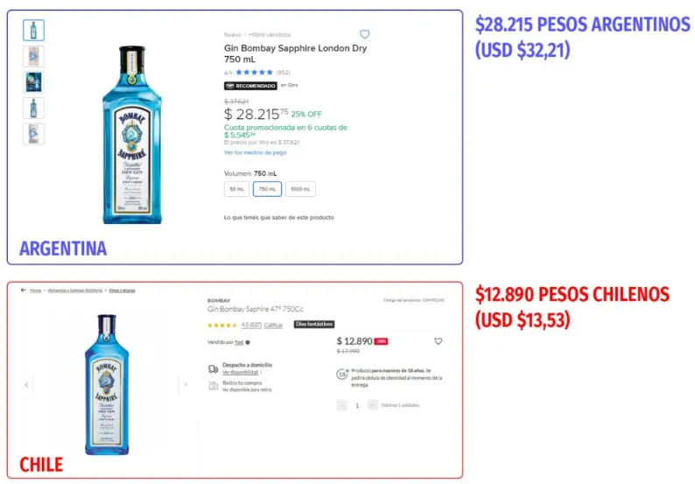Open the Home breadcrumb link
This screenshot has height=484, width=695.
click(x=36, y=290)
